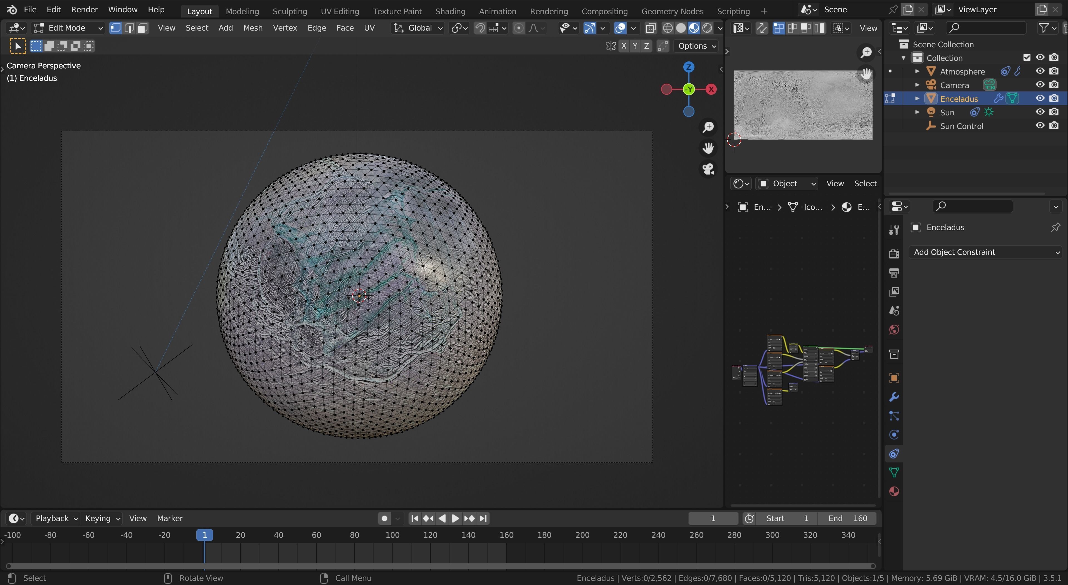Expand Sun tree item arrow
Image resolution: width=1068 pixels, height=585 pixels.
(x=917, y=112)
